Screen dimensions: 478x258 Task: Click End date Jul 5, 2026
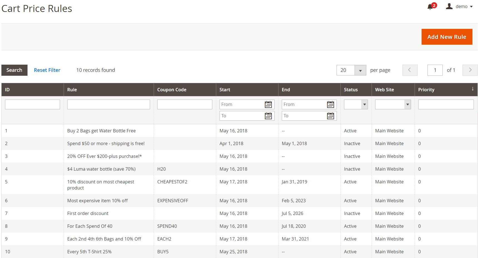coord(292,213)
